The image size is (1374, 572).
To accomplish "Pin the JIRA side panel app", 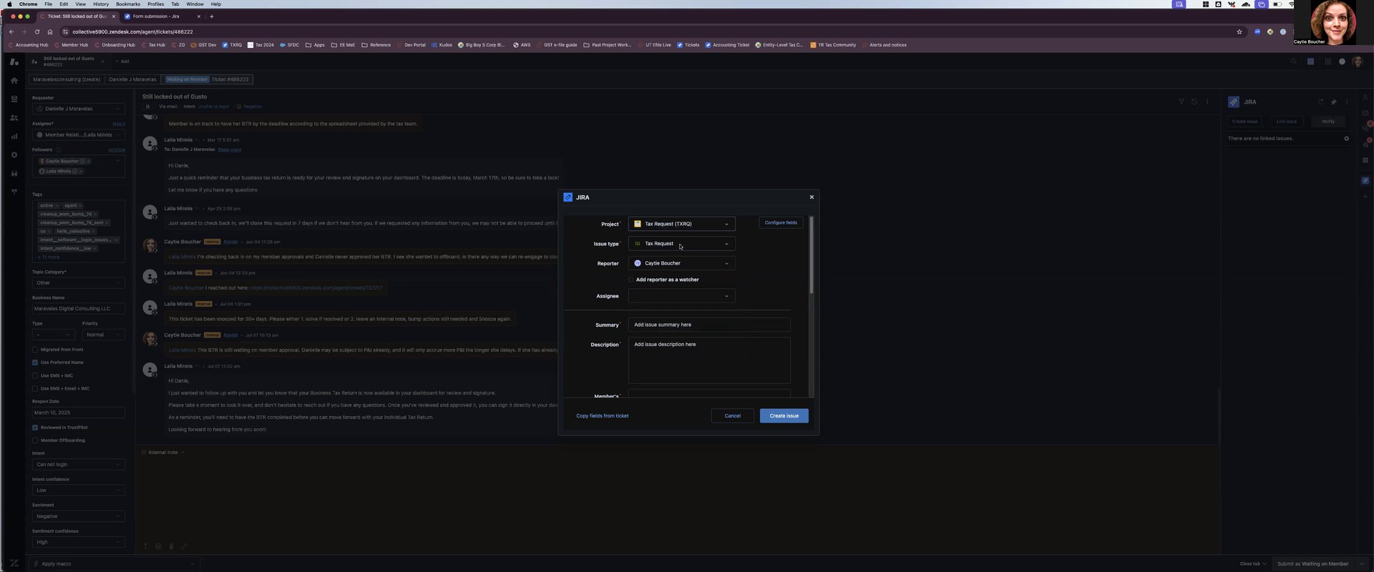I will click(1333, 102).
